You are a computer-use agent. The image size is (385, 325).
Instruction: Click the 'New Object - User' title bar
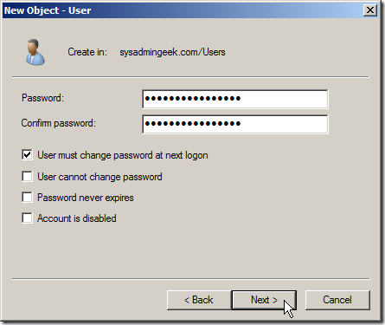[x=183, y=10]
